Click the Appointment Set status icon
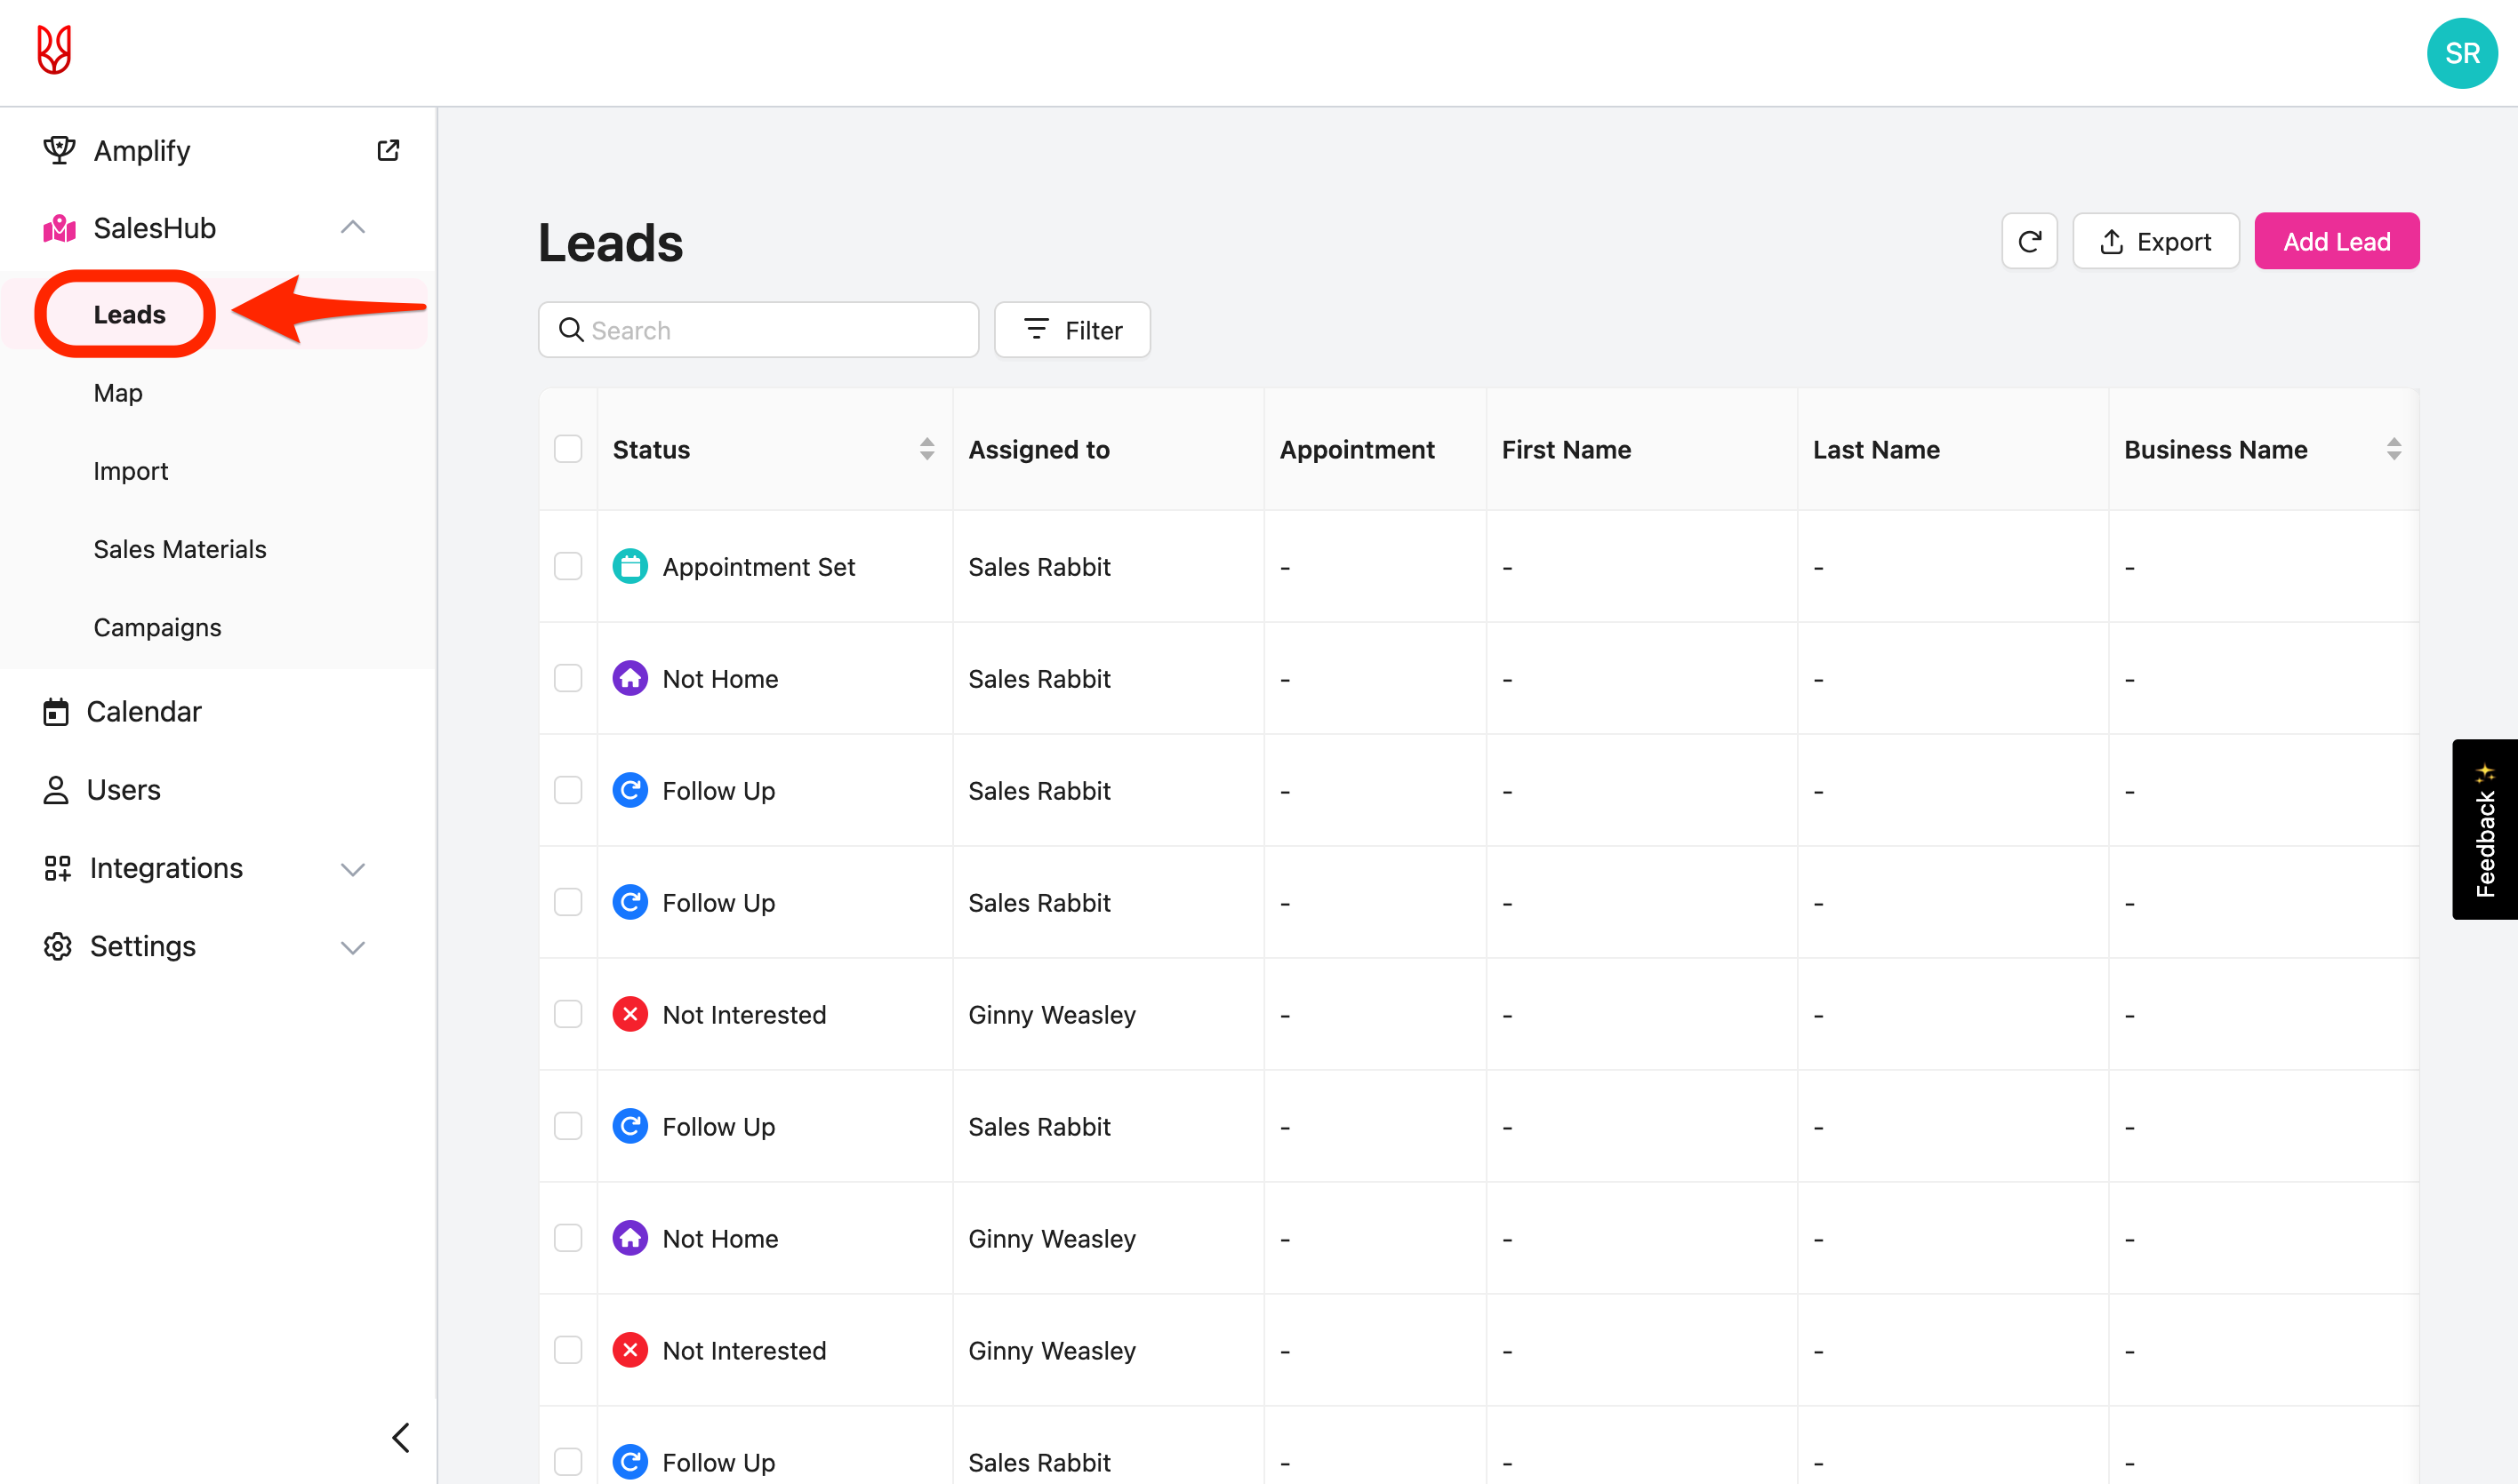The image size is (2518, 1484). tap(630, 566)
